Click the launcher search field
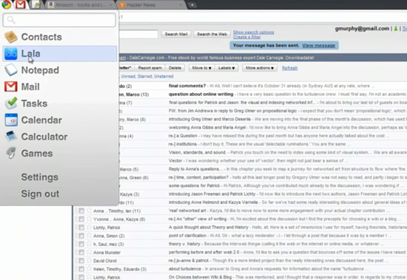Screen dimensions: 407x280 (x=59, y=20)
